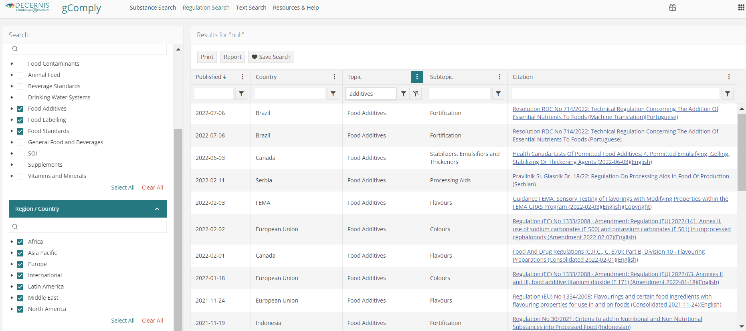Screen dimensions: 746x331
Task: Expand the Vitamins and Minerals node
Action: click(12, 176)
